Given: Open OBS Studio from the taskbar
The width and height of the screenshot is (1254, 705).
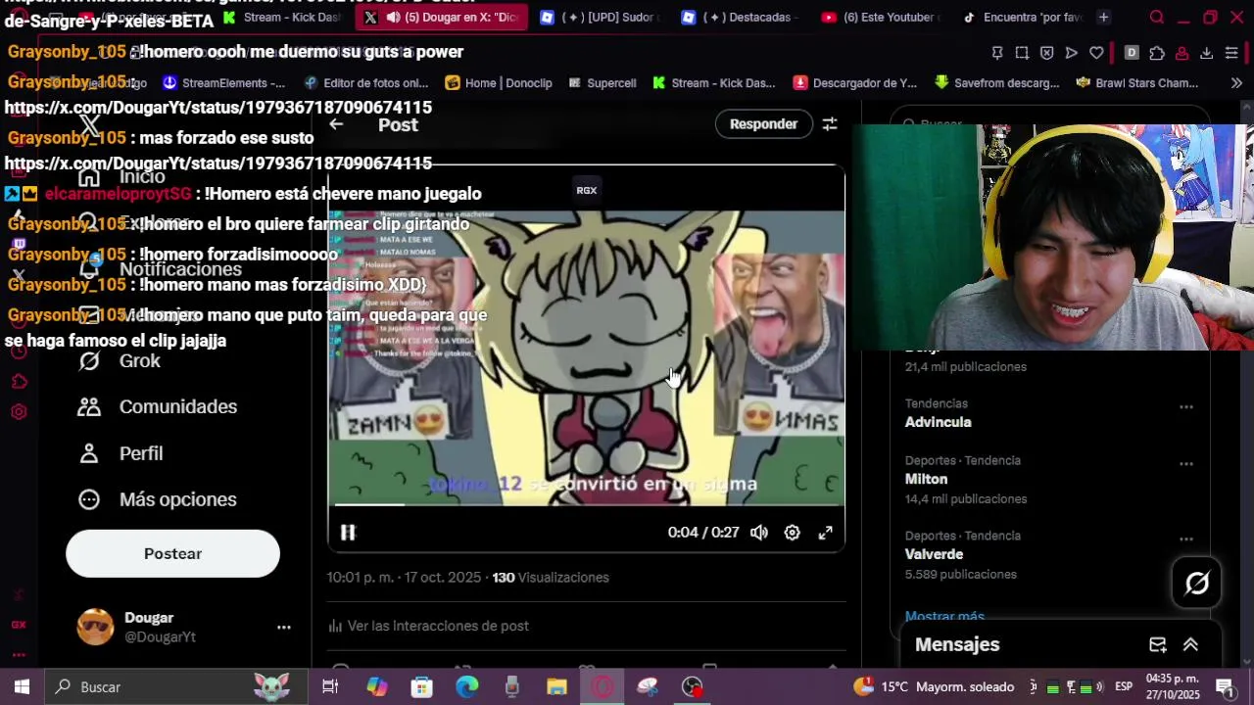Looking at the screenshot, I should coord(693,687).
